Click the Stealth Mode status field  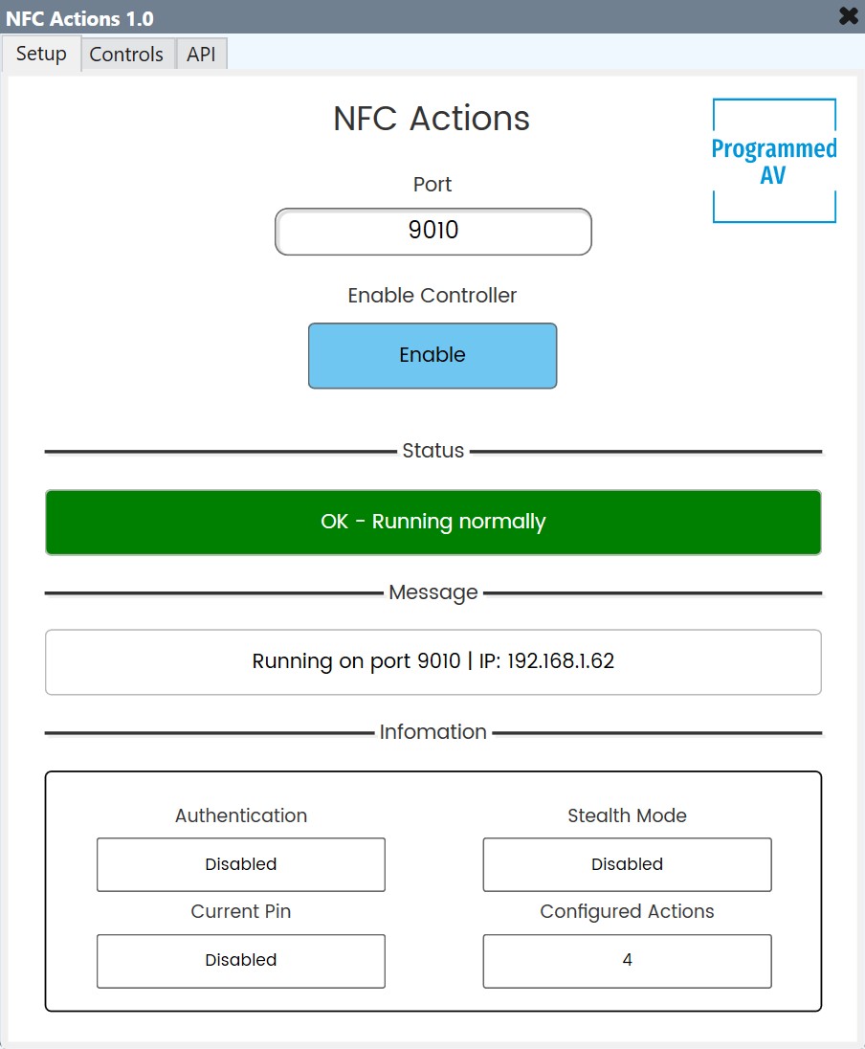click(x=627, y=864)
